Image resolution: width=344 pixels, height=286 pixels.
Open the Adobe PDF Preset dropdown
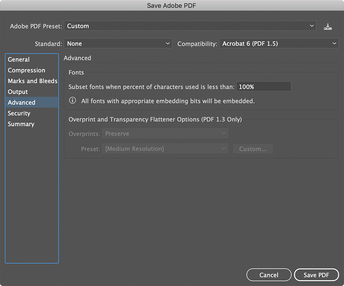pos(190,26)
